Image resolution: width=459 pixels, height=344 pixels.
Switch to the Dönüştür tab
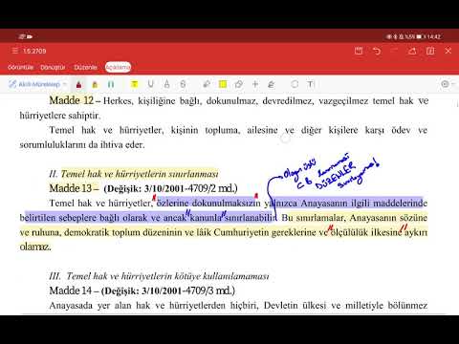coord(53,67)
